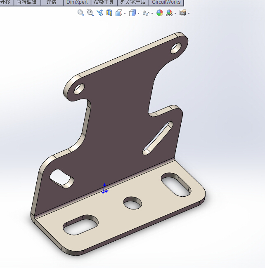265x268 pixels.
Task: Click the Hide/Show Items glasses icon
Action: coord(146,13)
